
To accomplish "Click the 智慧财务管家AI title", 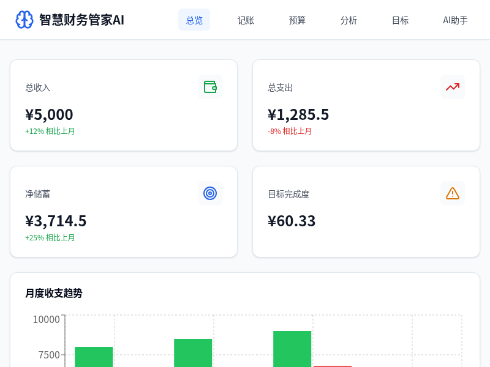I will (x=81, y=20).
